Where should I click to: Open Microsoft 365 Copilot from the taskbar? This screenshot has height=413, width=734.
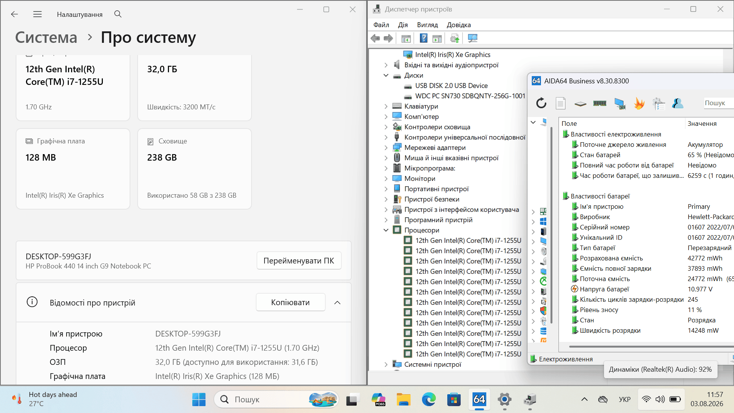(x=378, y=399)
